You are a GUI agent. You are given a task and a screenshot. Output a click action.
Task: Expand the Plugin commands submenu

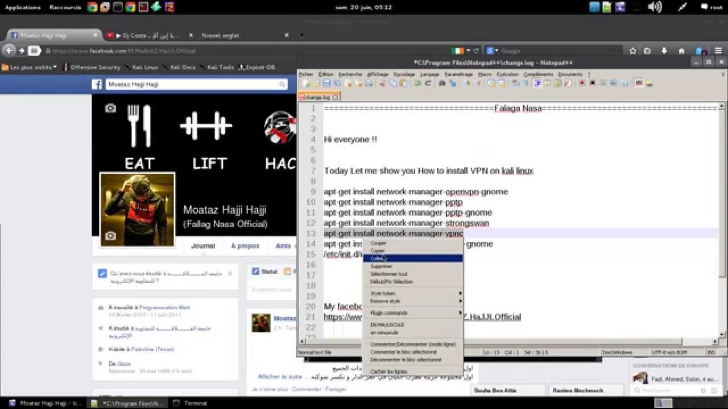pos(413,312)
